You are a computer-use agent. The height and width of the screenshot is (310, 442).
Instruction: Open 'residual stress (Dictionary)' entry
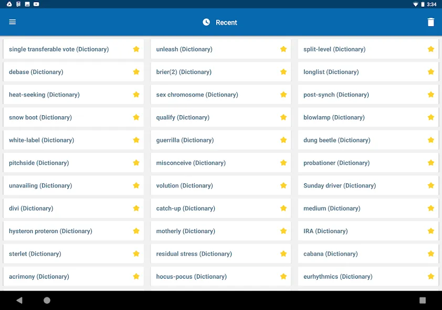(x=220, y=254)
